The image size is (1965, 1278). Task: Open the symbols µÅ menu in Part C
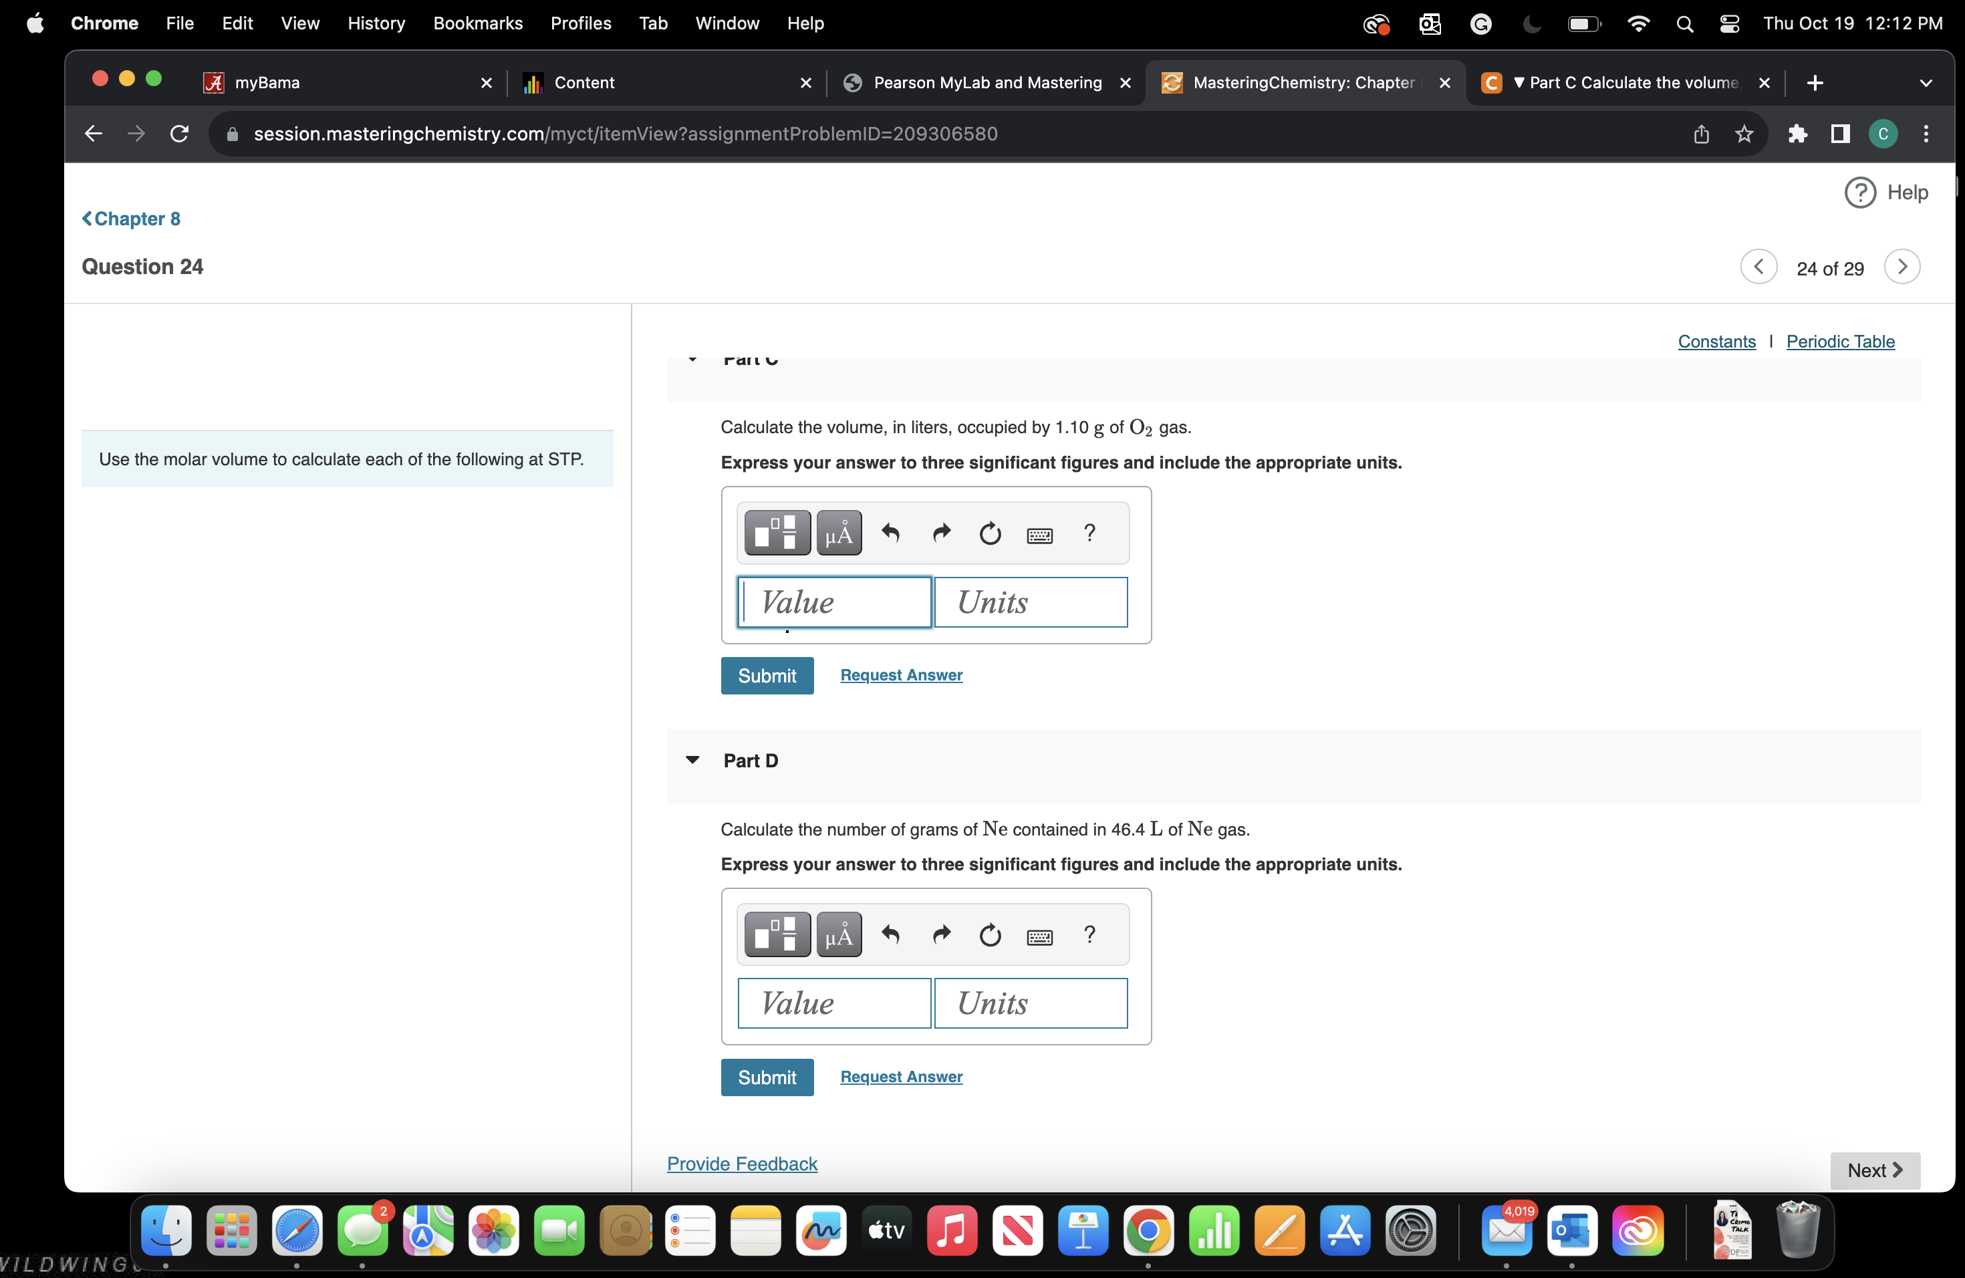[x=838, y=533]
